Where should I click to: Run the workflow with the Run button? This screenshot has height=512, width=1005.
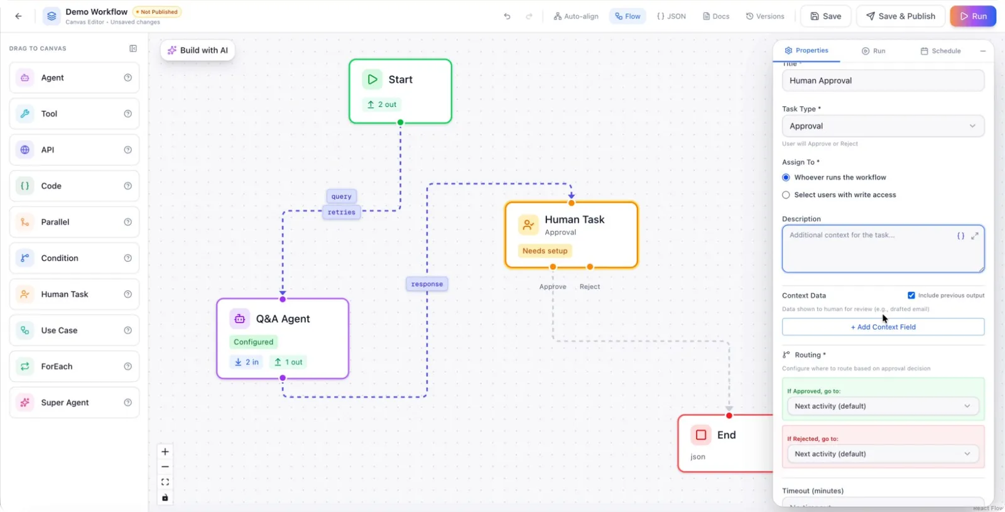click(x=973, y=16)
